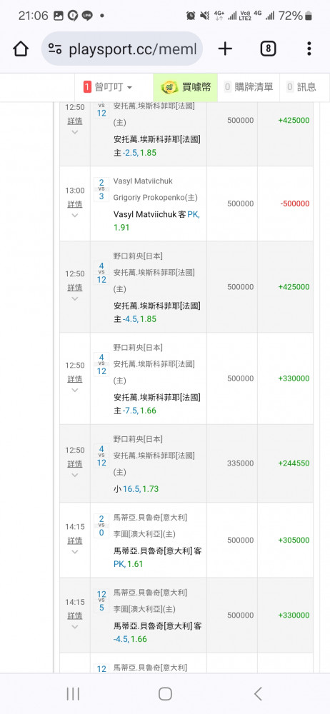Open a new tab with plus icon
330x714 pixels.
tap(225, 49)
